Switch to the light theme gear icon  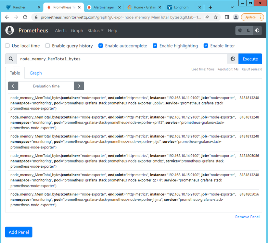240,31
